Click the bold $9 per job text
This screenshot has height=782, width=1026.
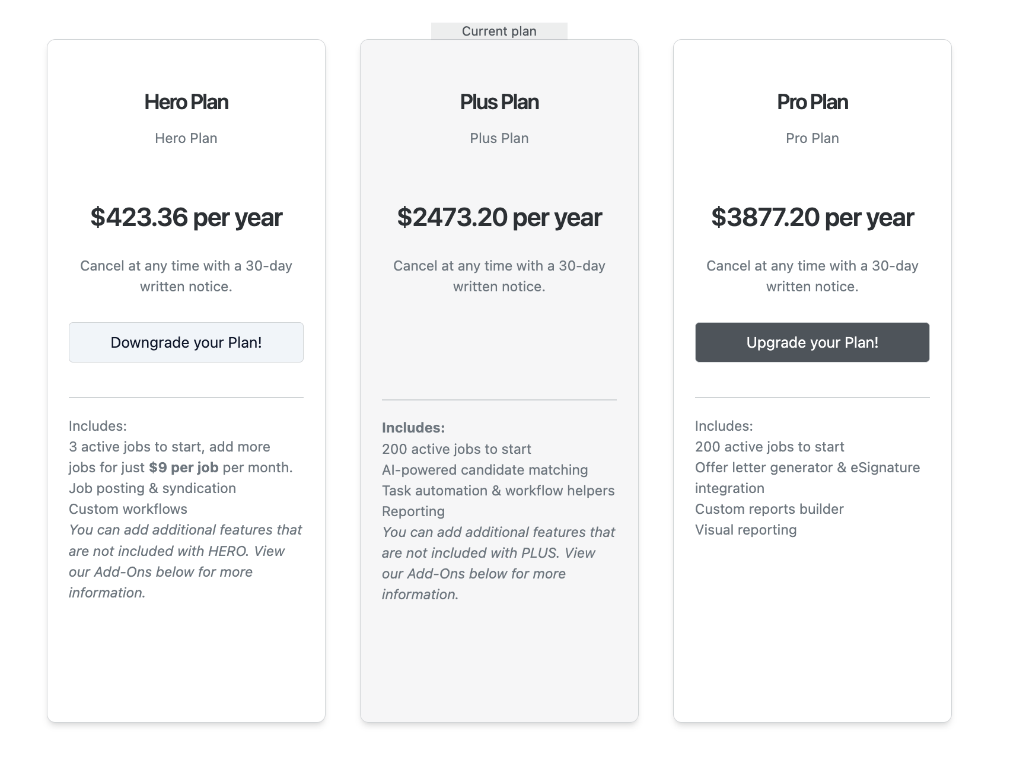183,468
